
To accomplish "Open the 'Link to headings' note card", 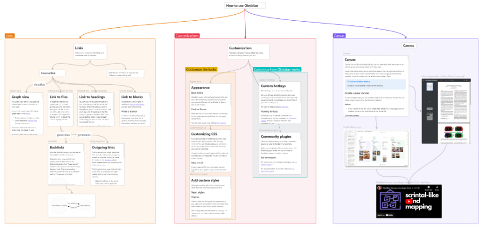I will coord(96,110).
